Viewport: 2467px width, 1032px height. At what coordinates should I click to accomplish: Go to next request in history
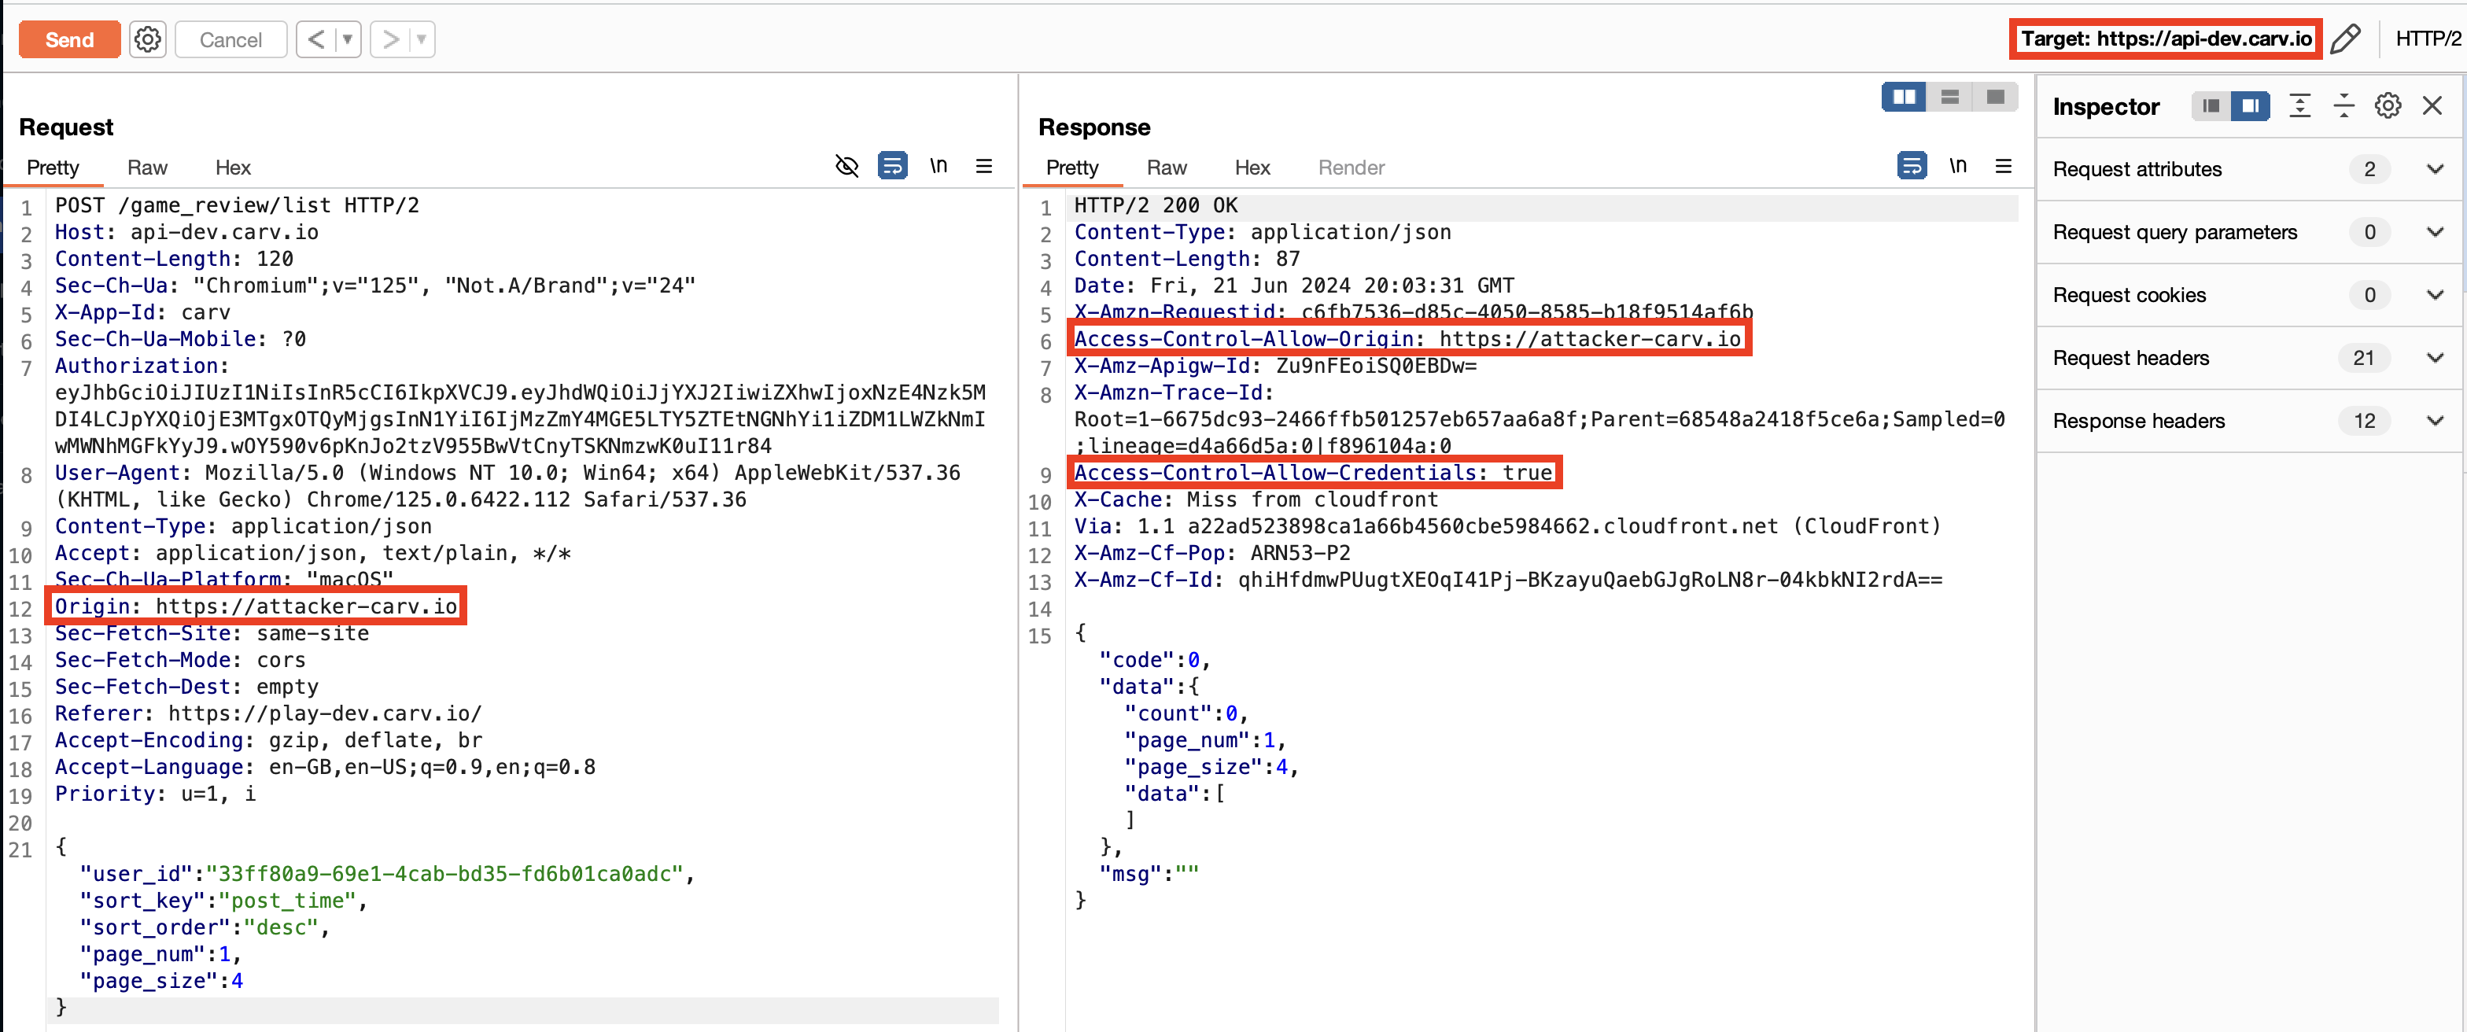point(389,39)
